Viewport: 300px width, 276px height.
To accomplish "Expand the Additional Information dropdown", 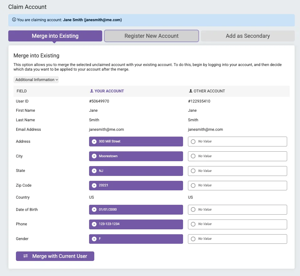I will pyautogui.click(x=36, y=80).
